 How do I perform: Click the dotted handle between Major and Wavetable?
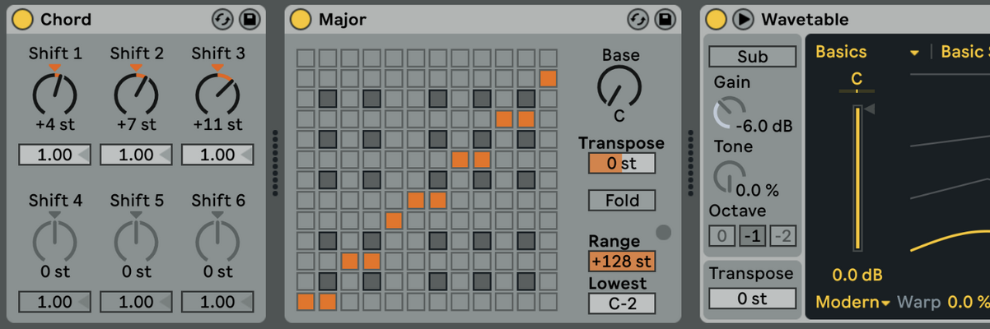[x=691, y=163]
